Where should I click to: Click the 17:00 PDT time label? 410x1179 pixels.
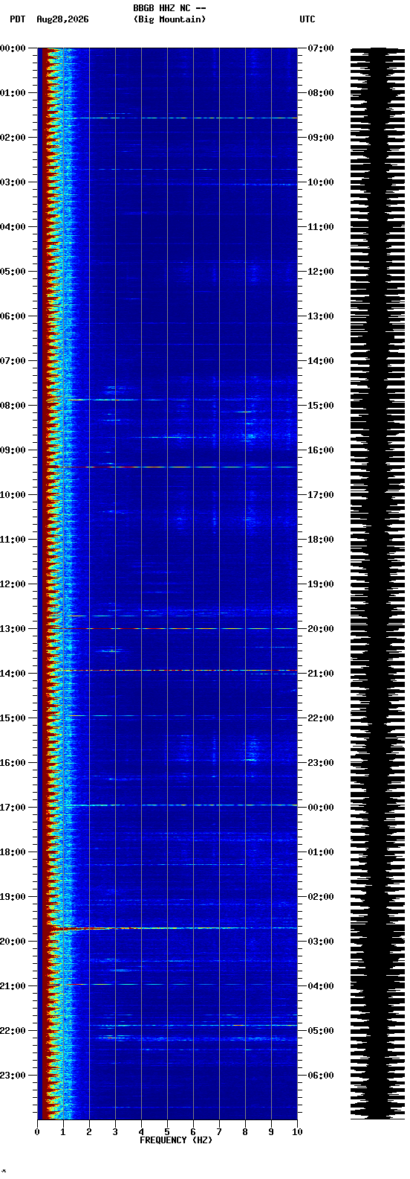click(x=13, y=808)
